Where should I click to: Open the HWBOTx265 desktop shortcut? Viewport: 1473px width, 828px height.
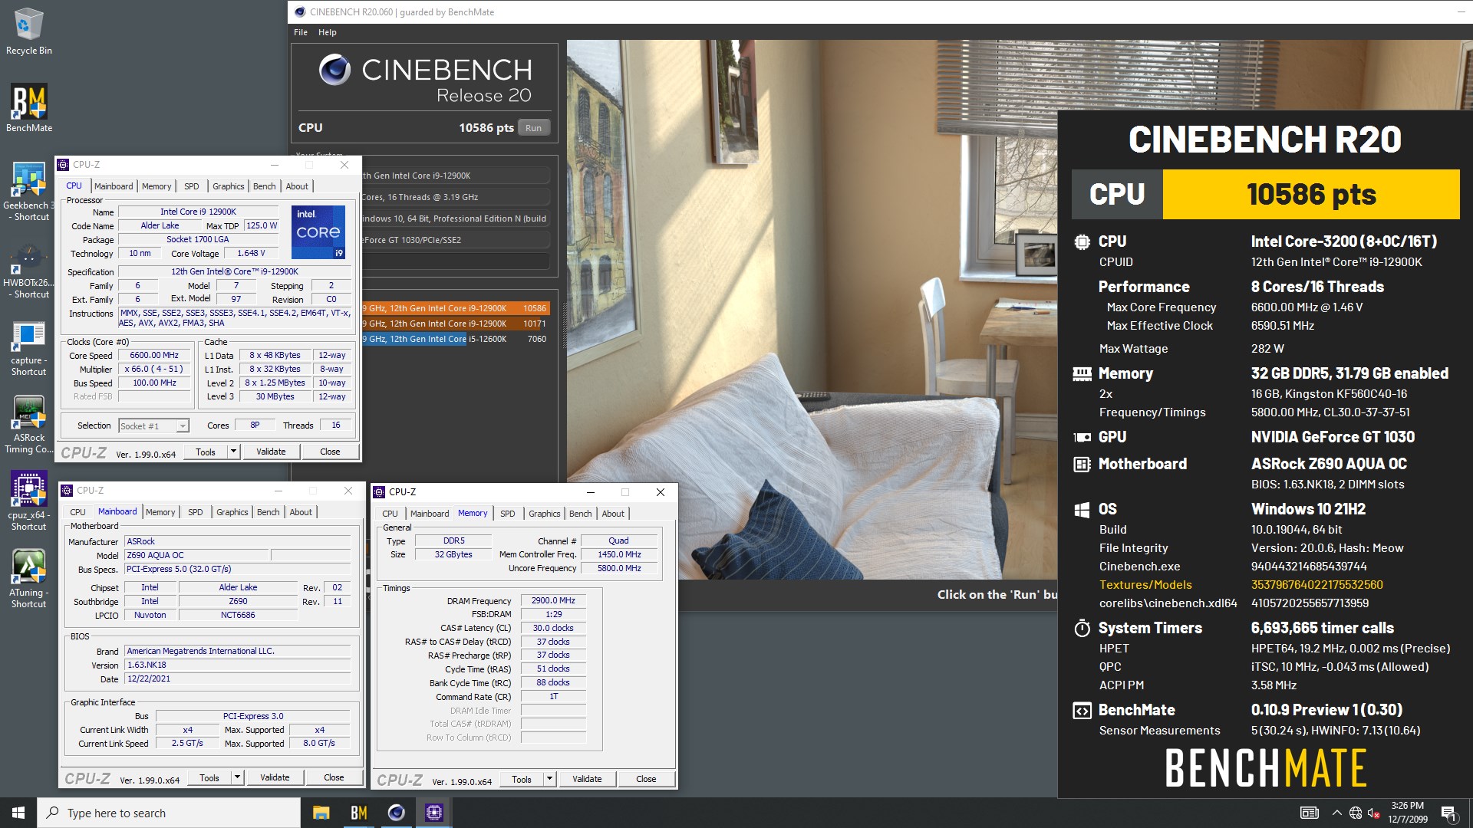[29, 270]
